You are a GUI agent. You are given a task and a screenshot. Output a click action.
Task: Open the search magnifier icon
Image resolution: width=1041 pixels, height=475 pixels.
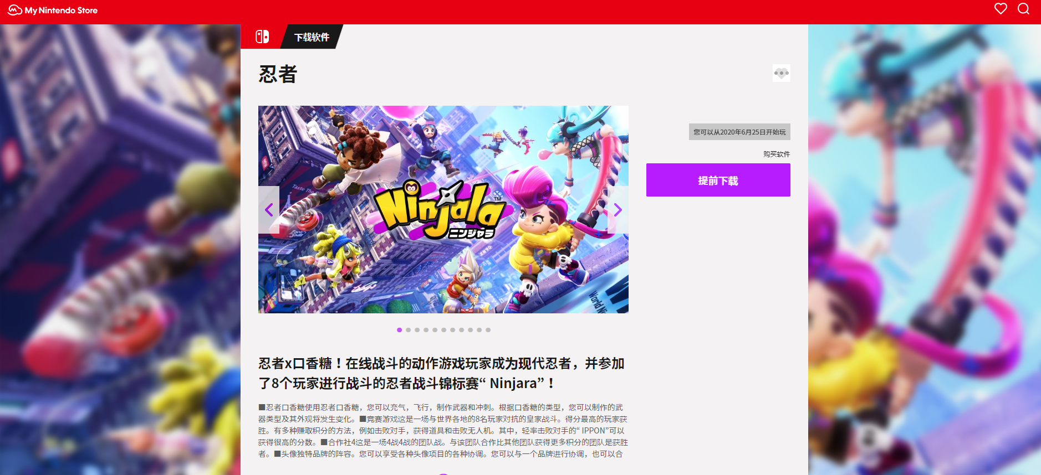pos(1023,9)
